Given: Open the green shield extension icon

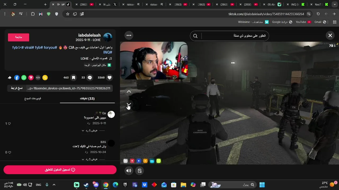Looking at the screenshot, I should pyautogui.click(x=48, y=14).
